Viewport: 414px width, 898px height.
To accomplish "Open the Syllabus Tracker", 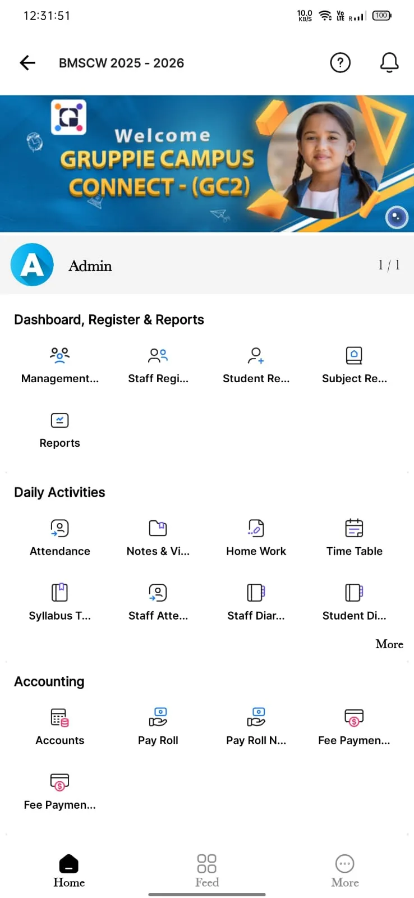I will 60,603.
